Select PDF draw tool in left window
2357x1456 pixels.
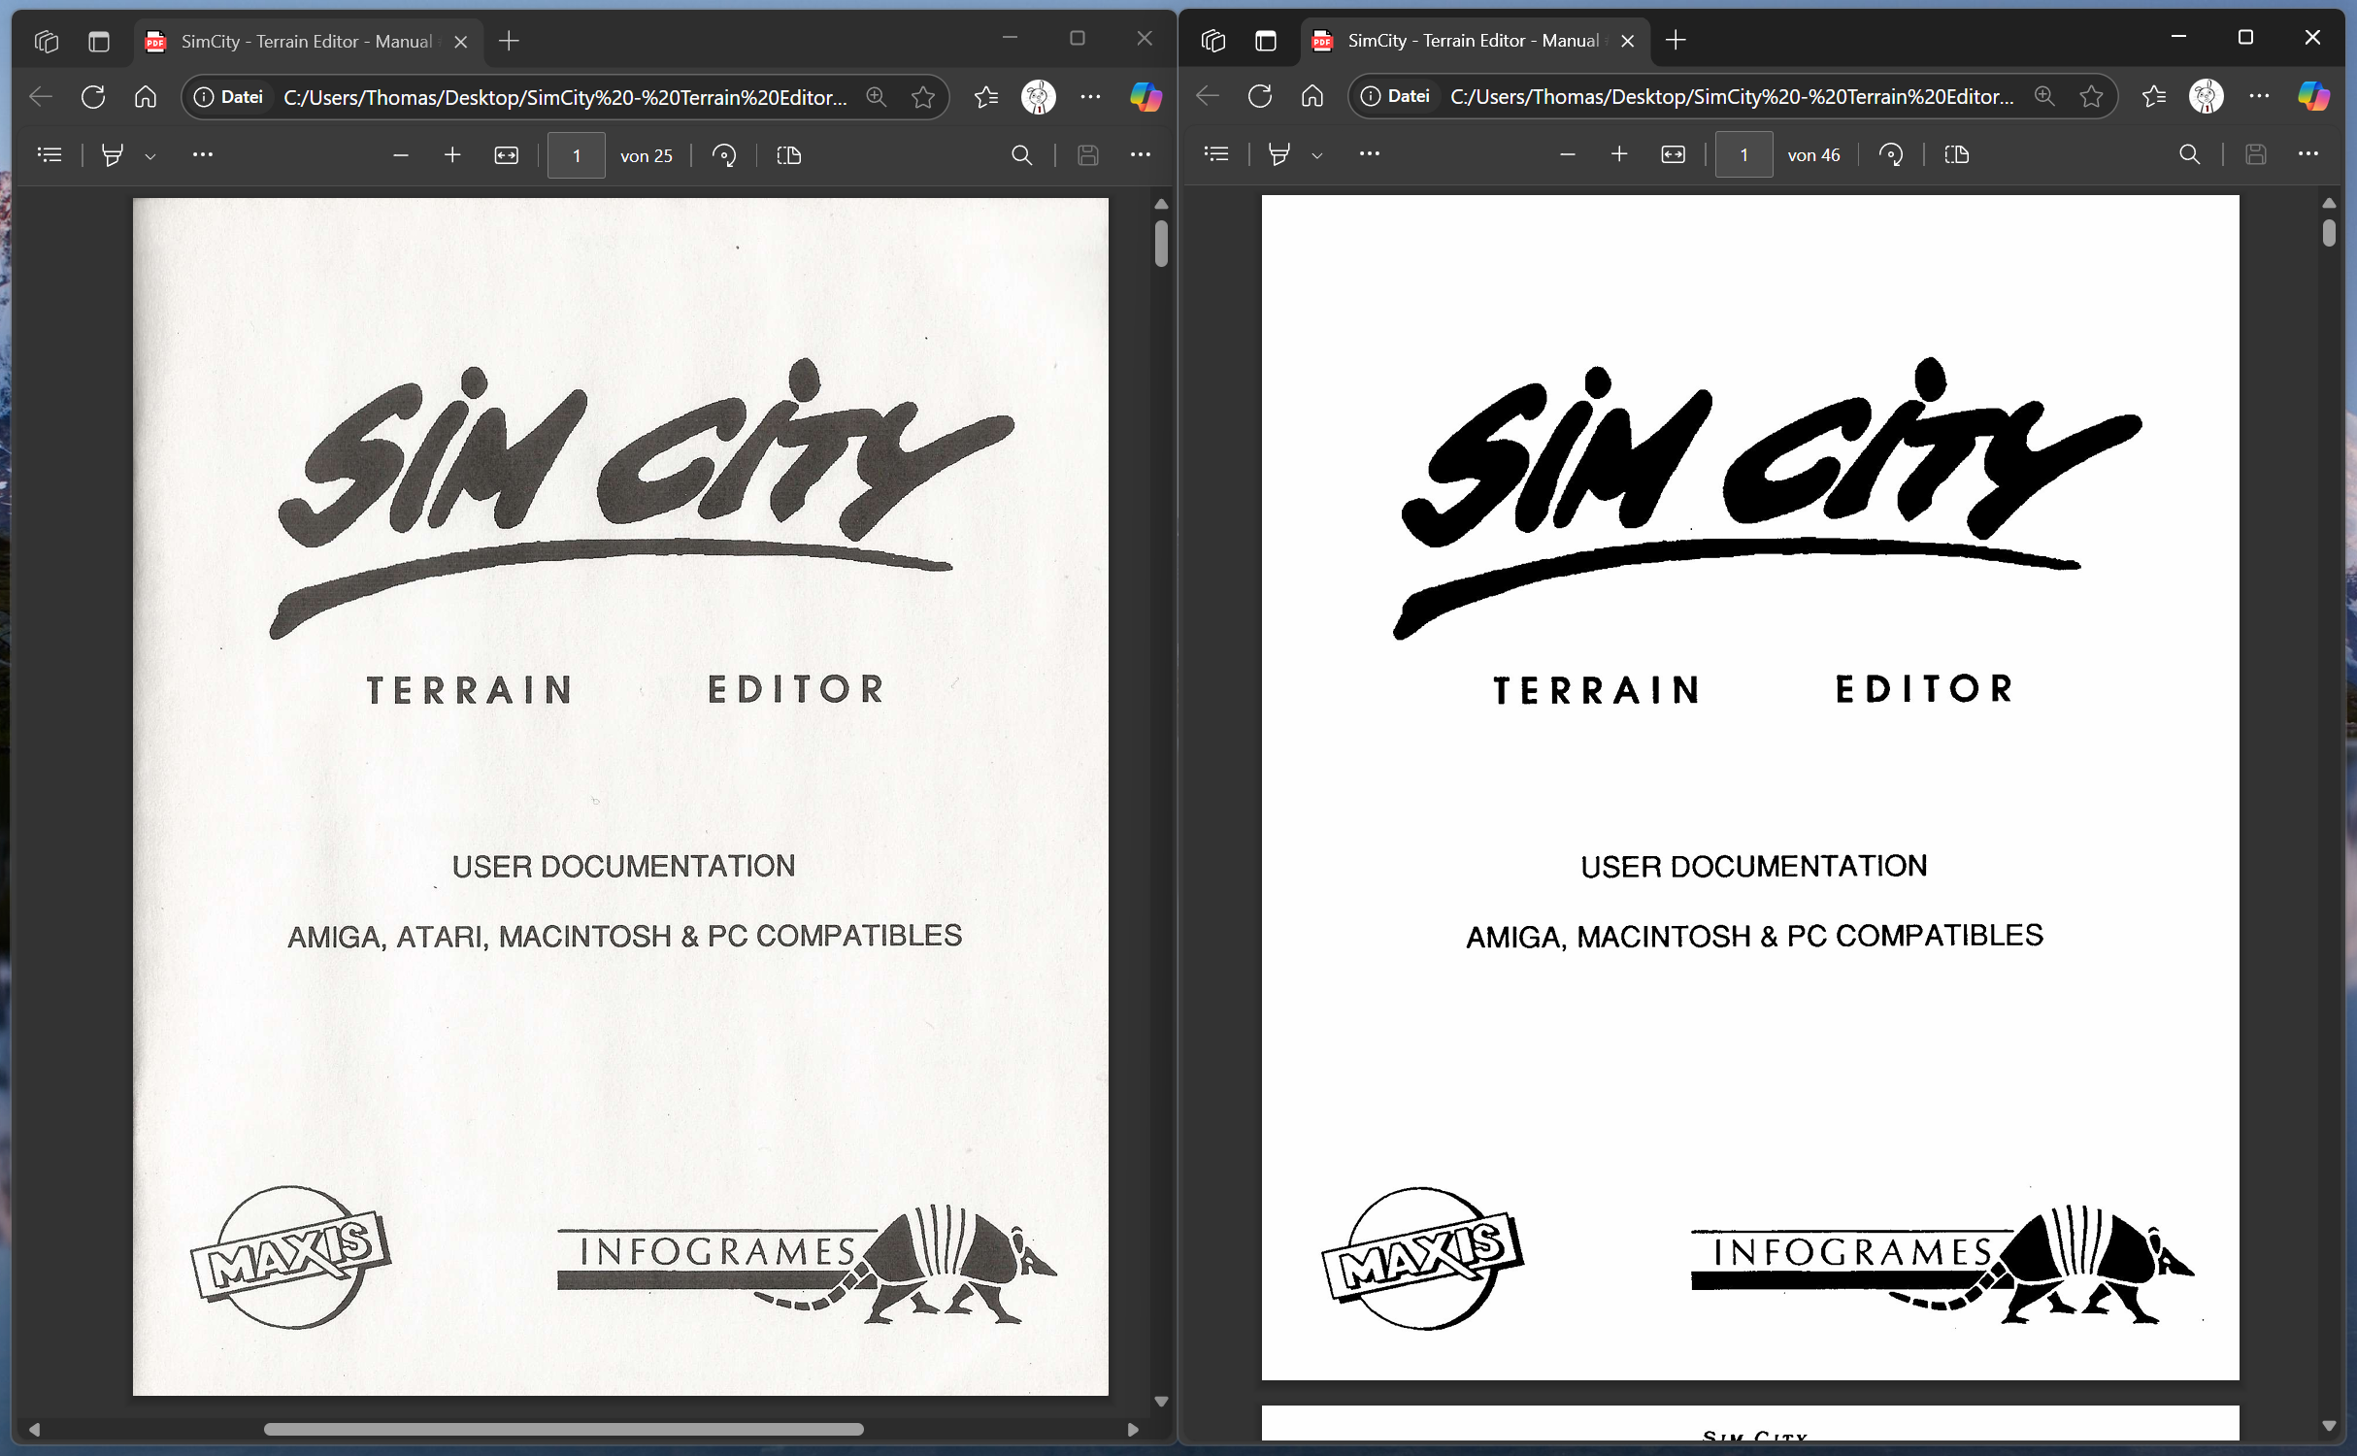[x=113, y=155]
